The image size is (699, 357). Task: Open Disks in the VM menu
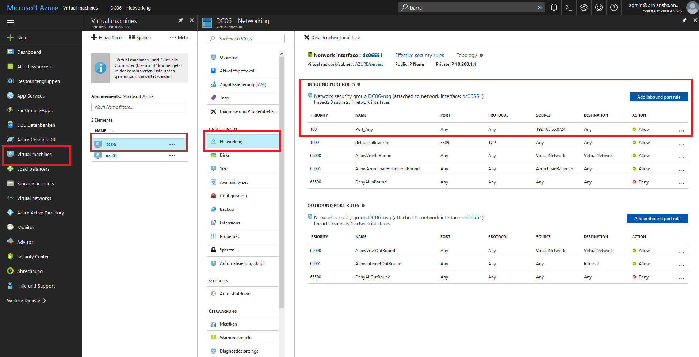pyautogui.click(x=225, y=155)
